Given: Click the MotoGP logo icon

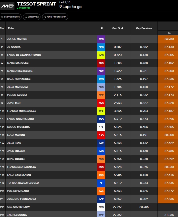Looking at the screenshot, I should pyautogui.click(x=7, y=6).
